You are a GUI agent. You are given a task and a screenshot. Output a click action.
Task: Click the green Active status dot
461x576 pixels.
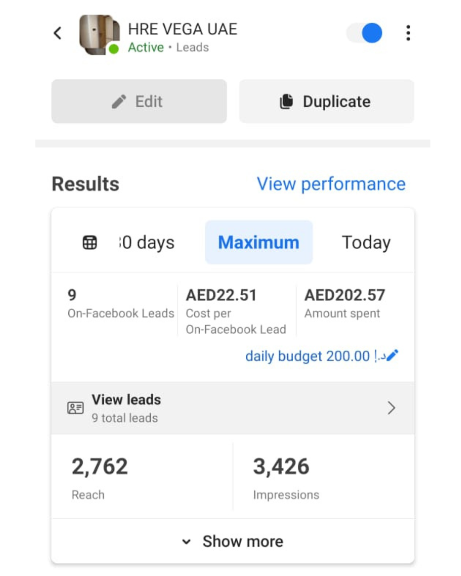pos(114,49)
